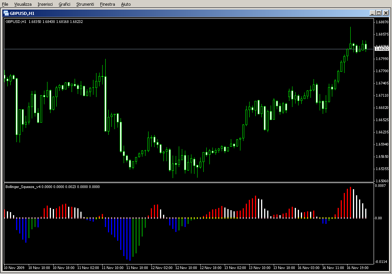
Task: Click the 11 Nov 10:00 time label
Action: (x=113, y=268)
